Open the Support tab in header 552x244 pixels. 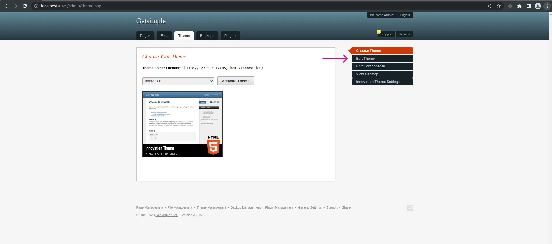(387, 34)
